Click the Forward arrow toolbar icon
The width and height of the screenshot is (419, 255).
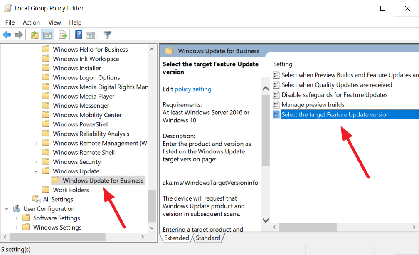18,35
